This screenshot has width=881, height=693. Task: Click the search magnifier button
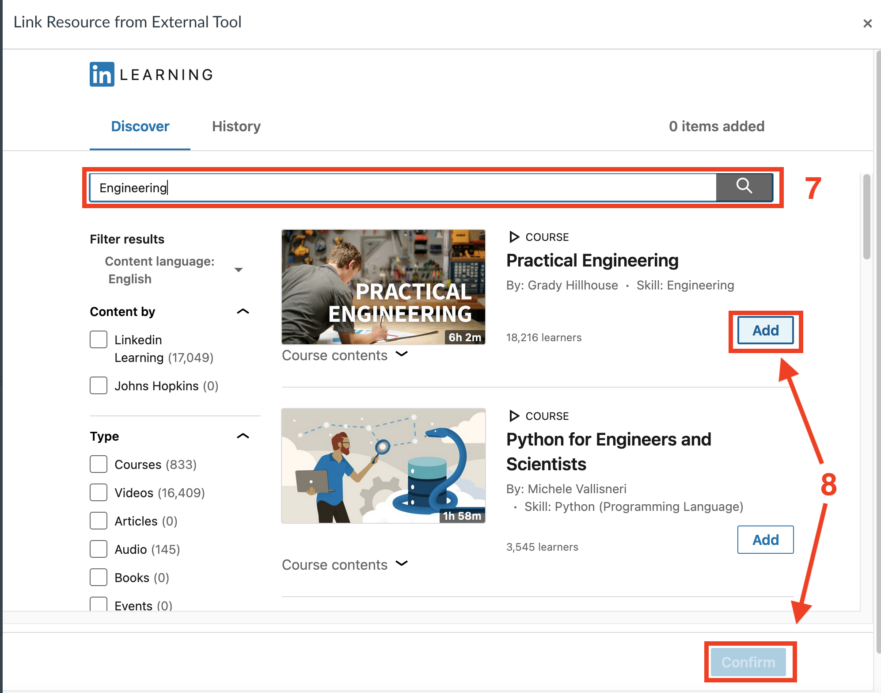point(744,187)
